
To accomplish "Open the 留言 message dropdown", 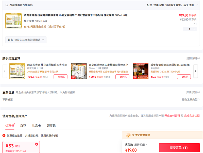I will coord(26,40).
